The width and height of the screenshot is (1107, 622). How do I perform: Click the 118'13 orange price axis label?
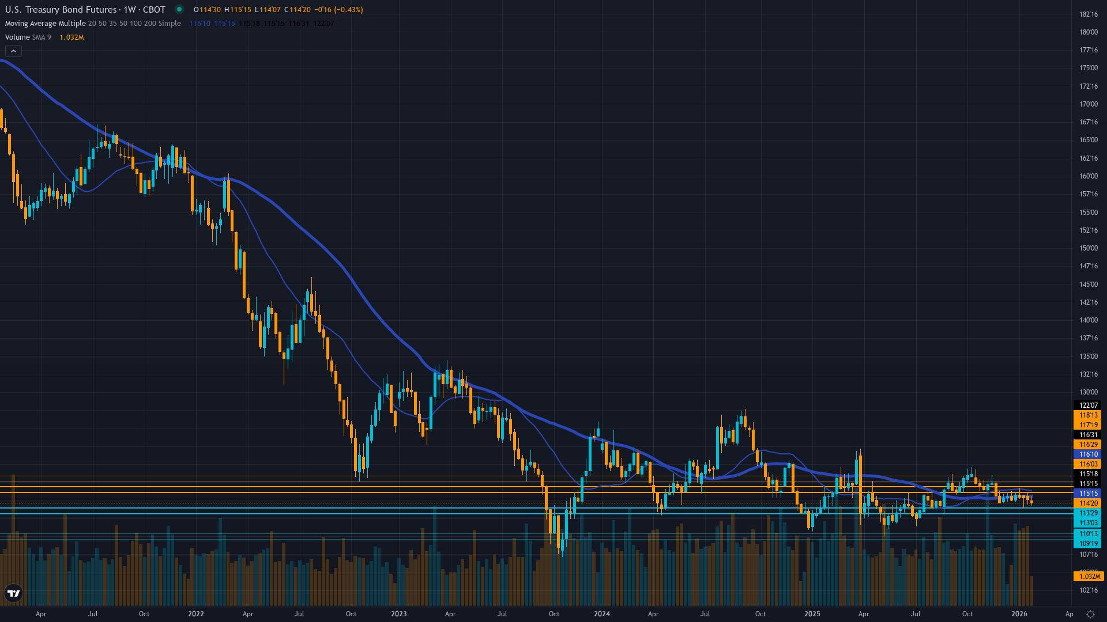point(1087,415)
